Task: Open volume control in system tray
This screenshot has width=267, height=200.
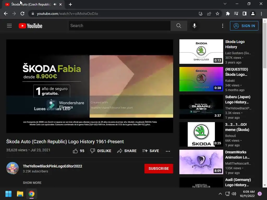Action: (x=234, y=194)
